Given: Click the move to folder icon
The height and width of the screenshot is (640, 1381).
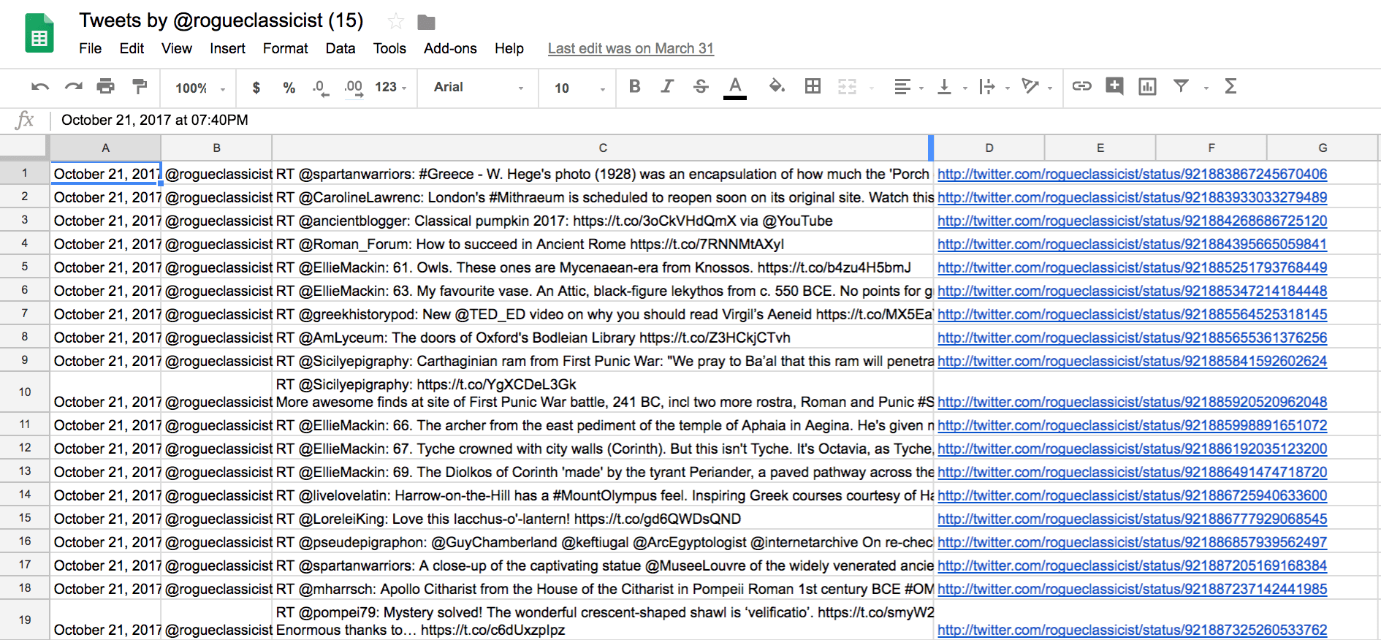Looking at the screenshot, I should [x=427, y=23].
